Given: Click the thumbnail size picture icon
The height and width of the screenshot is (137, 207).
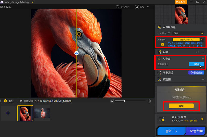Looking at the screenshot, I should [112, 101].
